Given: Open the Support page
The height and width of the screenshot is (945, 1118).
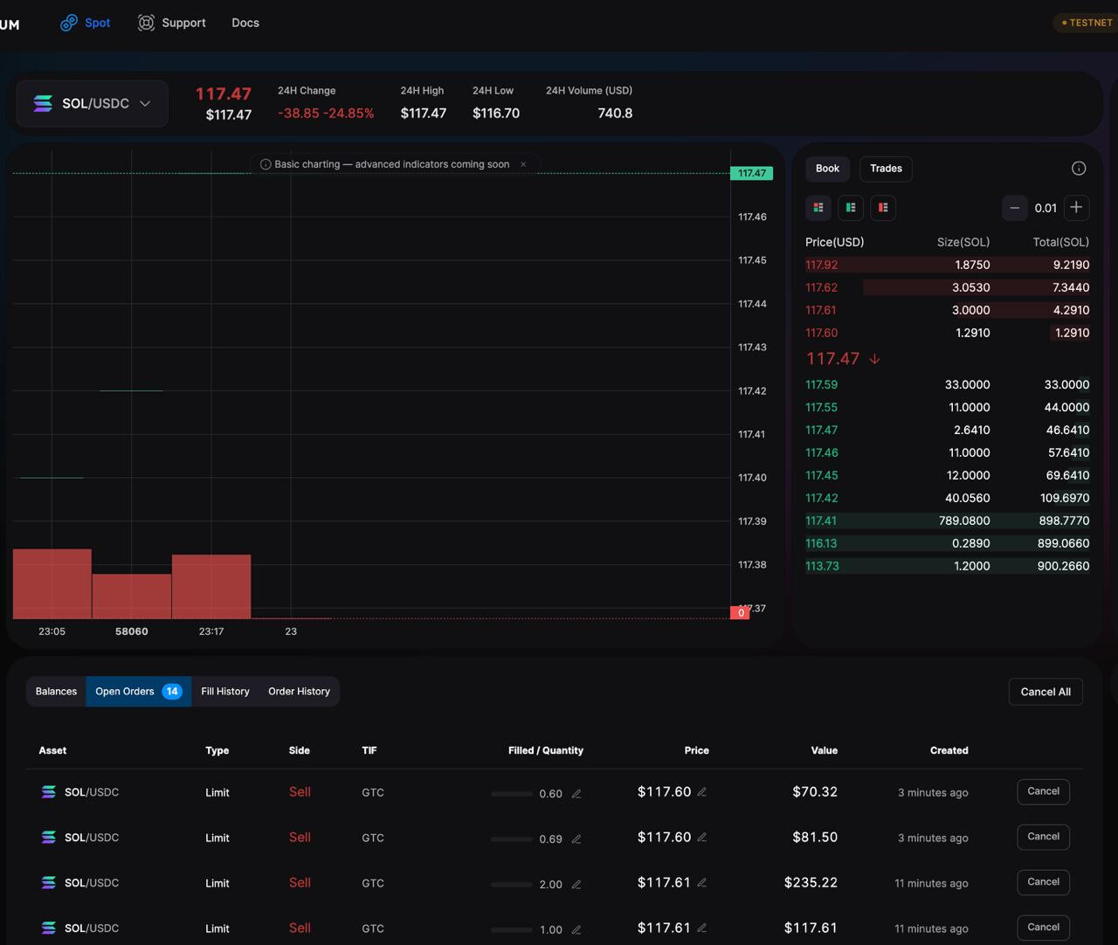Looking at the screenshot, I should click(x=172, y=23).
